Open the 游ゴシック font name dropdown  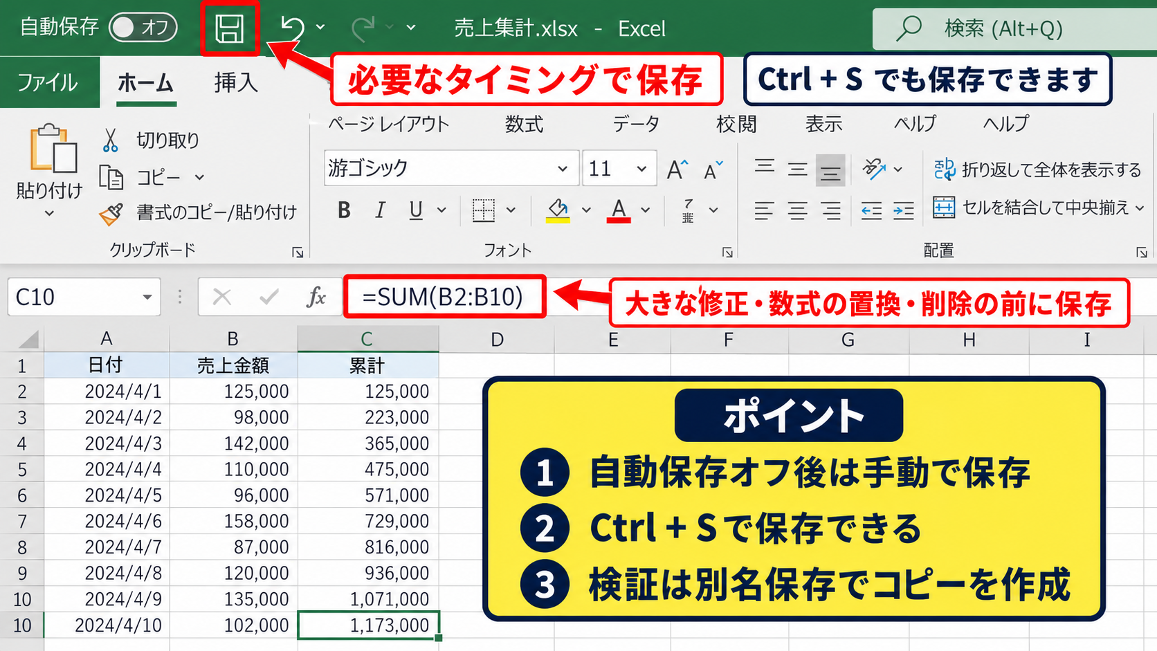563,169
